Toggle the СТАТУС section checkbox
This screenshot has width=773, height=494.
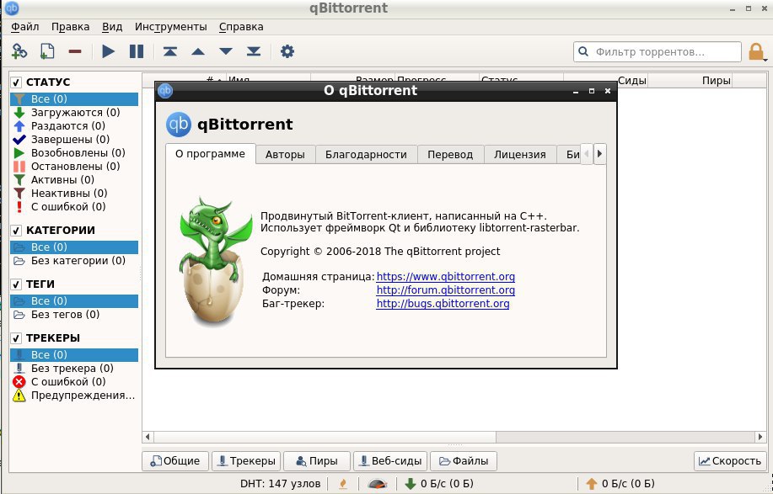pos(17,82)
